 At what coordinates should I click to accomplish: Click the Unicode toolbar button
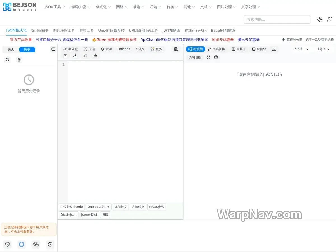click(124, 49)
